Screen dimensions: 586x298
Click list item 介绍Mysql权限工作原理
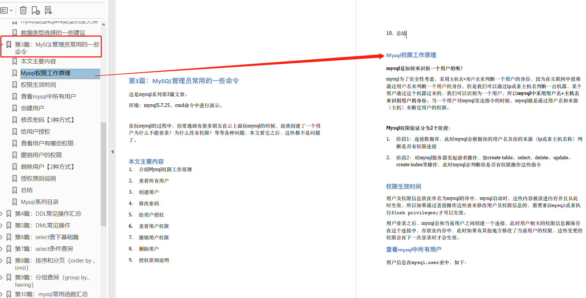[165, 170]
